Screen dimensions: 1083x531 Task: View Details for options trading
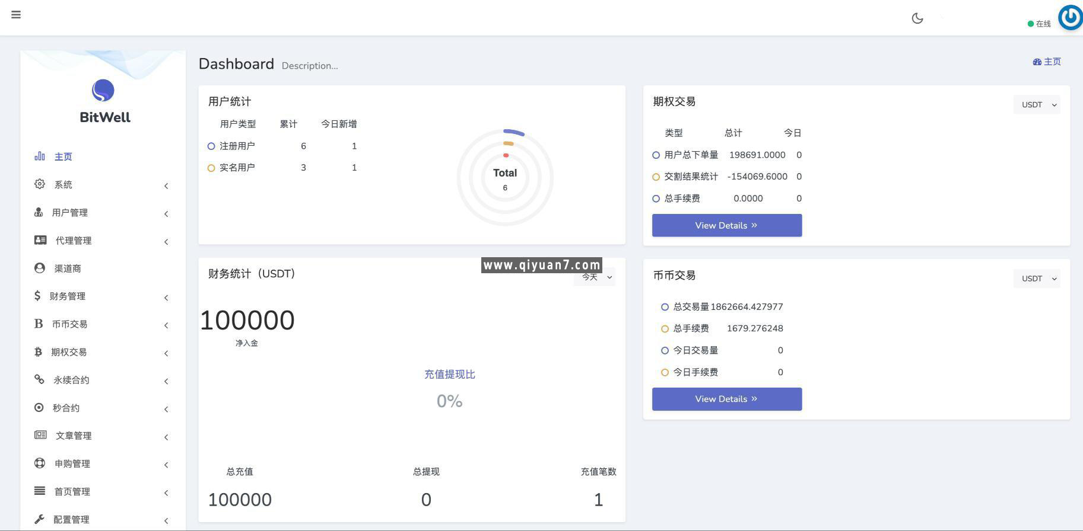(726, 225)
